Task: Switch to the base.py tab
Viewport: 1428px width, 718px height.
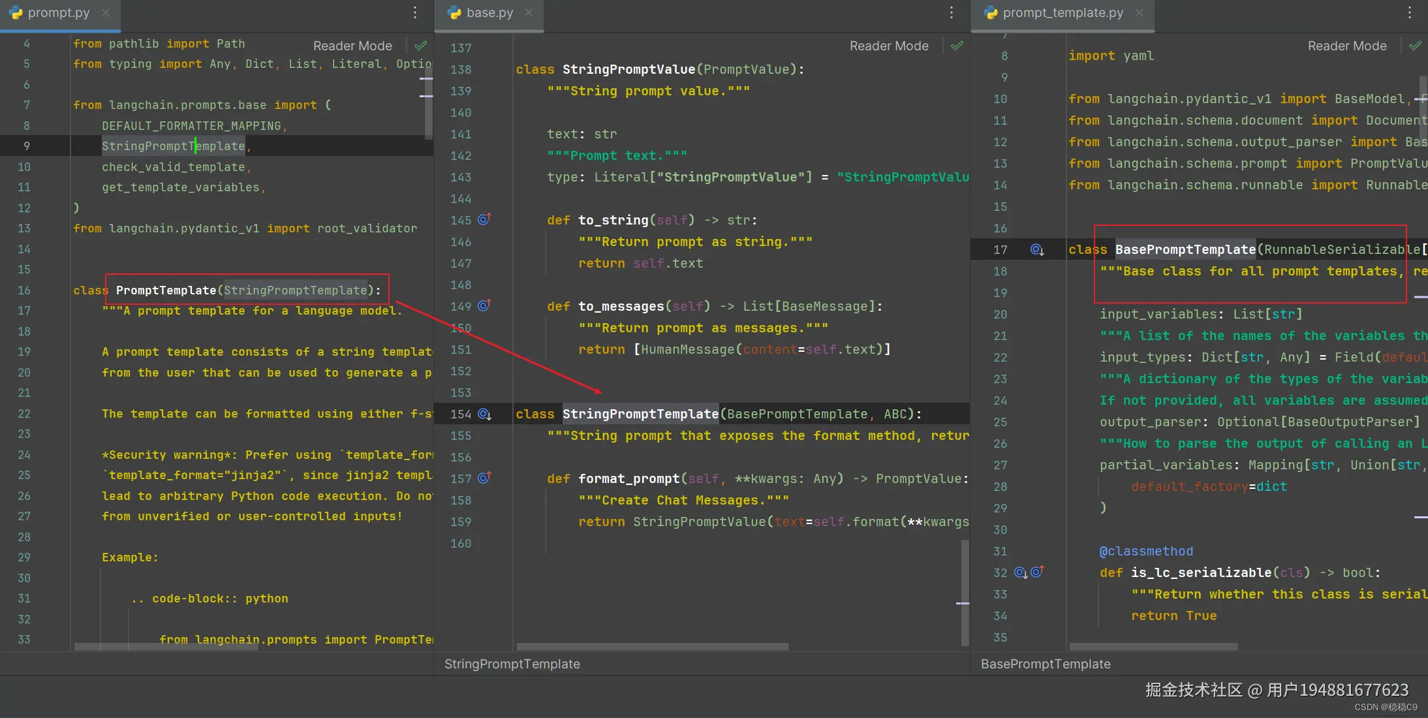Action: coord(489,12)
